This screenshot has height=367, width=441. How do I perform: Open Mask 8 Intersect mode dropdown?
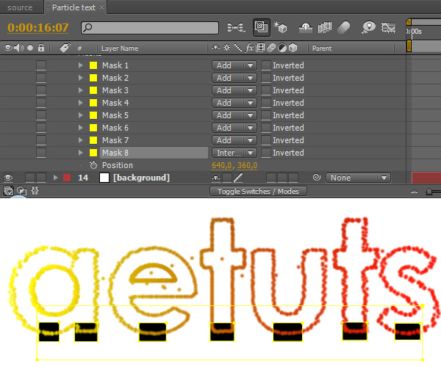pyautogui.click(x=234, y=153)
